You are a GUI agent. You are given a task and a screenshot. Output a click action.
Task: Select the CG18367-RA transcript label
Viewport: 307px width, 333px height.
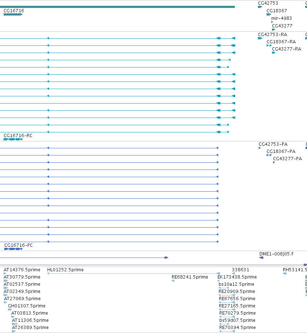[281, 42]
